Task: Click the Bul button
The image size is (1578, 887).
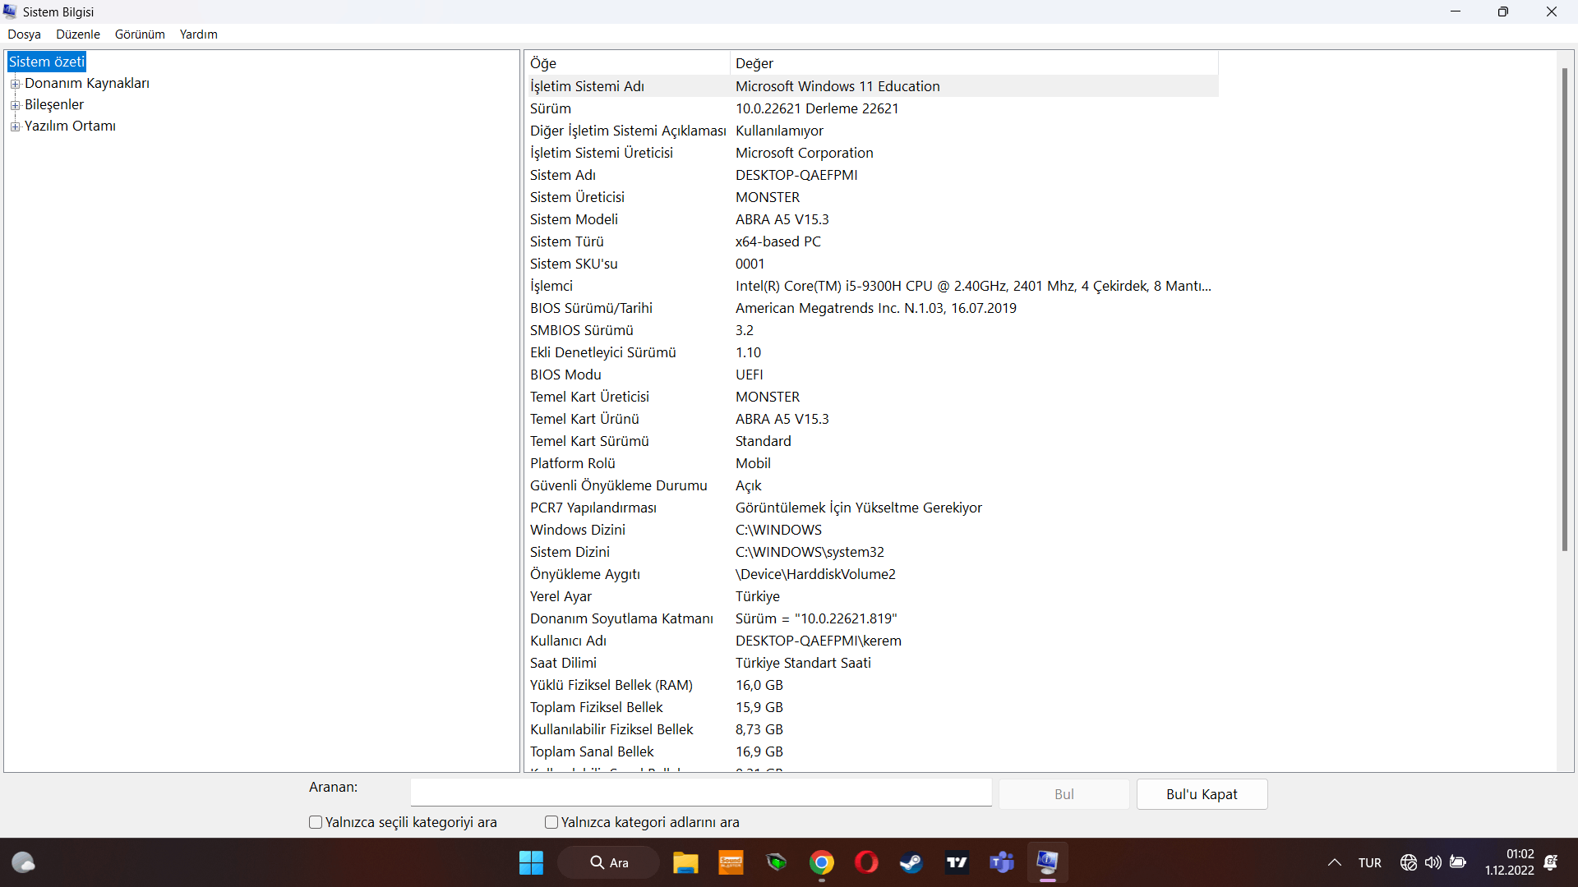Action: pos(1064,794)
